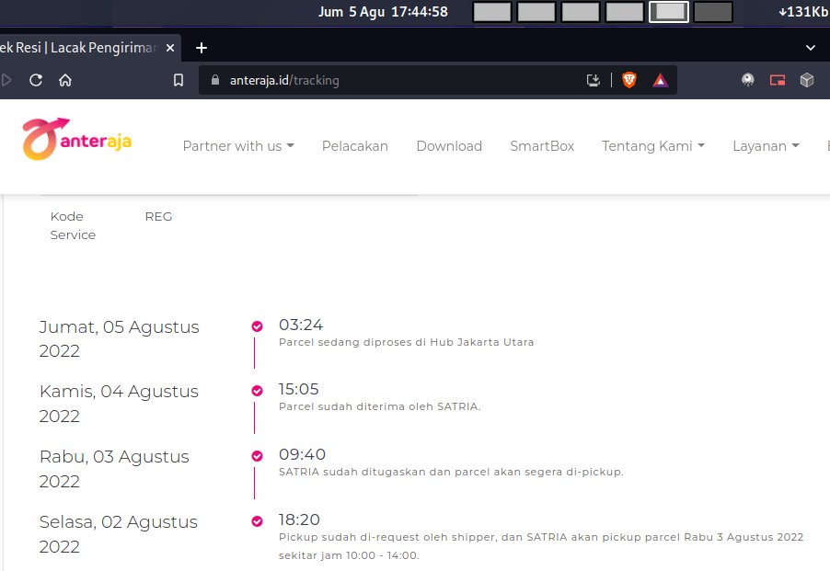The height and width of the screenshot is (571, 830).
Task: Click text SATRIA sudah ditugaskan status
Action: pos(451,472)
